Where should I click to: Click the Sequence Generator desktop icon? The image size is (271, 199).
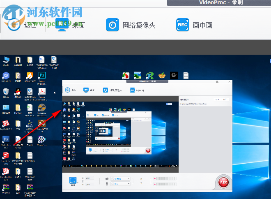(42, 110)
